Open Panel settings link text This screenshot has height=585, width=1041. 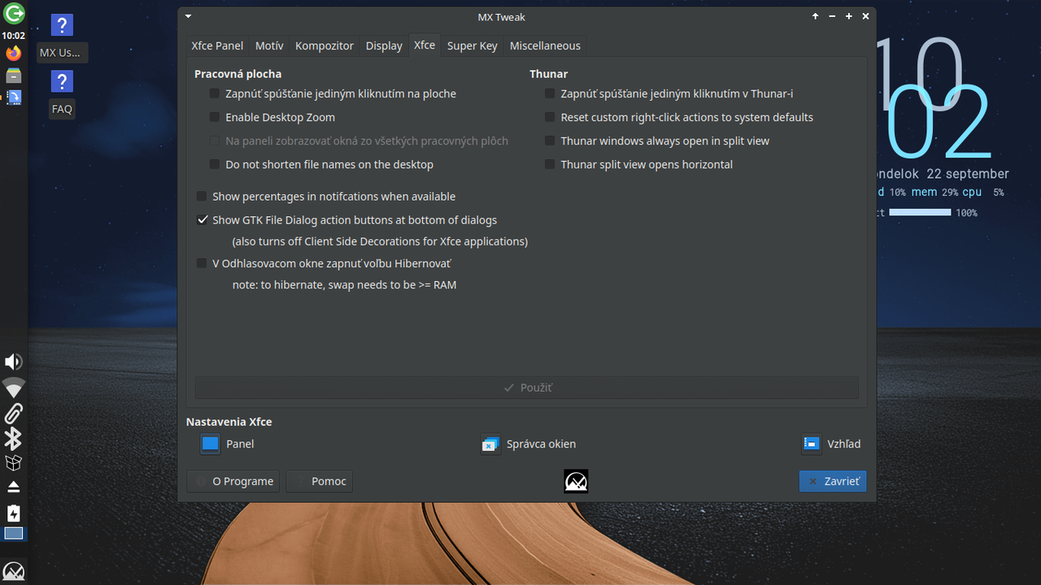pyautogui.click(x=240, y=444)
